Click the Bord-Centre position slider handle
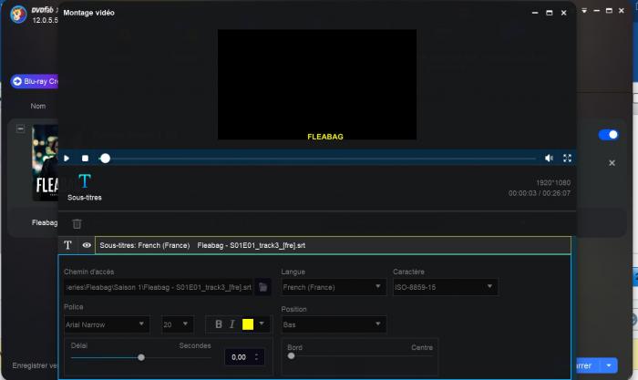 click(291, 356)
